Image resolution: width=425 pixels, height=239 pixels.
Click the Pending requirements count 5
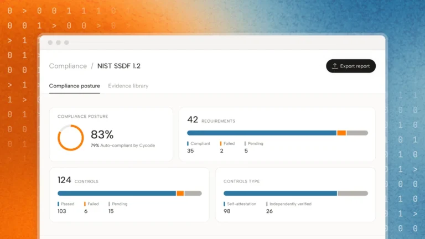point(246,151)
